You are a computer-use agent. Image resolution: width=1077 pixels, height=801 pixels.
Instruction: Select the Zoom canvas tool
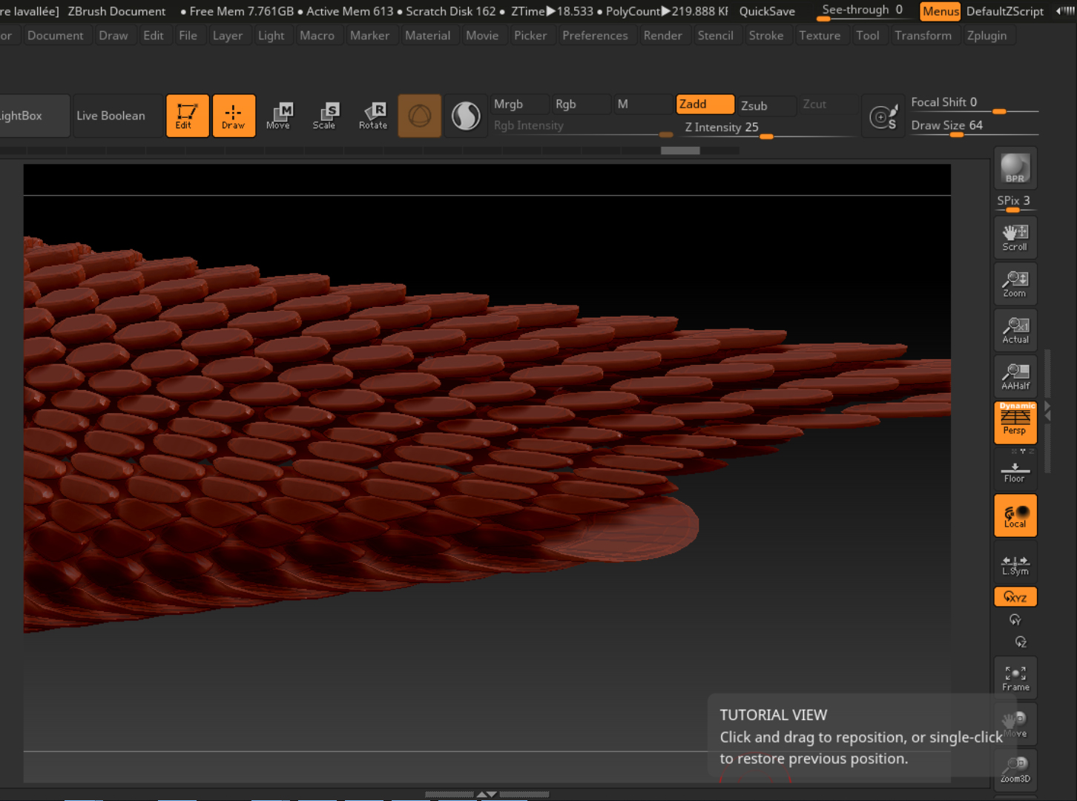point(1015,283)
